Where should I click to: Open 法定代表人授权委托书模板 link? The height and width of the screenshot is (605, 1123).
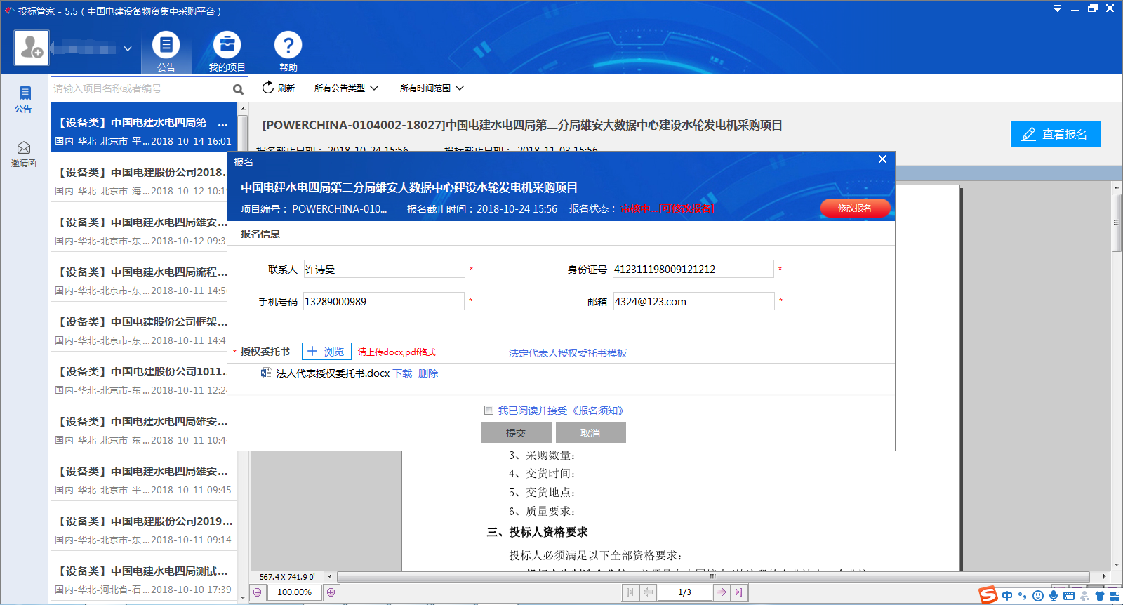pyautogui.click(x=568, y=353)
